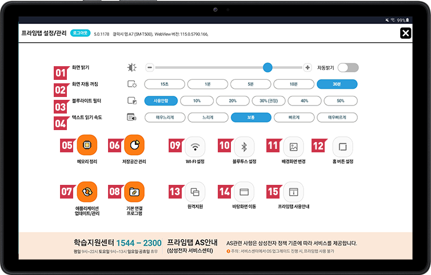This screenshot has height=275, width=431.
Task: Open the 메모리 정리 memory cleanup icon
Action: click(x=87, y=145)
